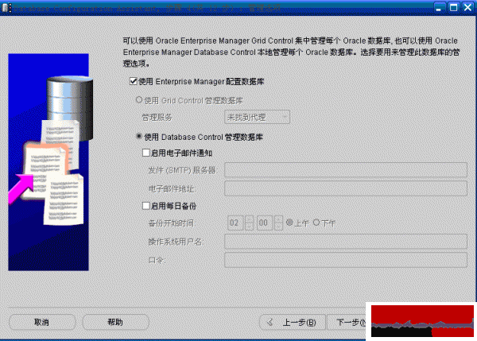
Task: Uncheck 使用 Enterprise Manager 配置数据库 checkbox
Action: pos(134,81)
